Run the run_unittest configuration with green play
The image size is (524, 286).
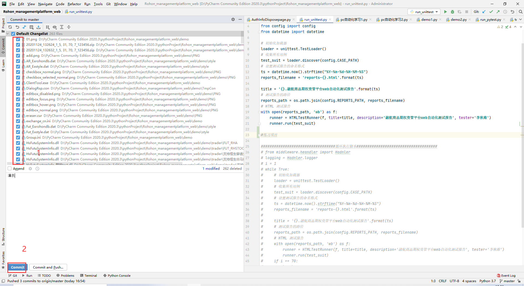click(x=445, y=12)
